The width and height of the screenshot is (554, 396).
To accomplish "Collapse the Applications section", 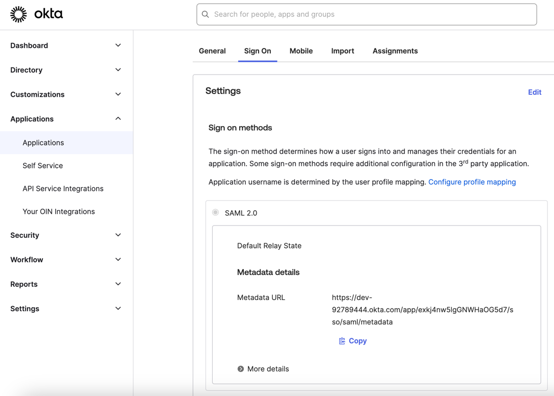I will pyautogui.click(x=118, y=118).
